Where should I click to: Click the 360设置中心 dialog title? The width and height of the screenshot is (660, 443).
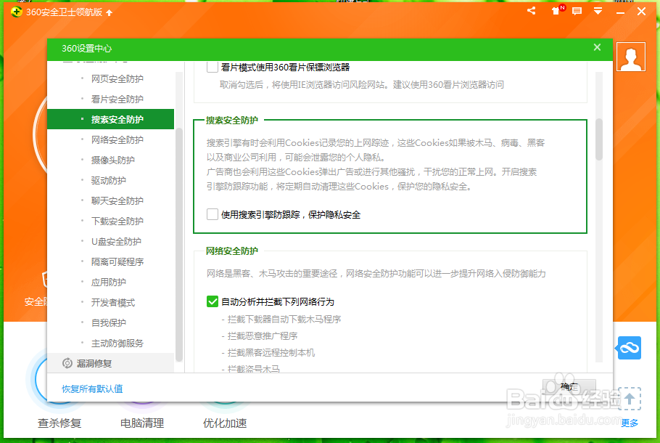point(87,49)
